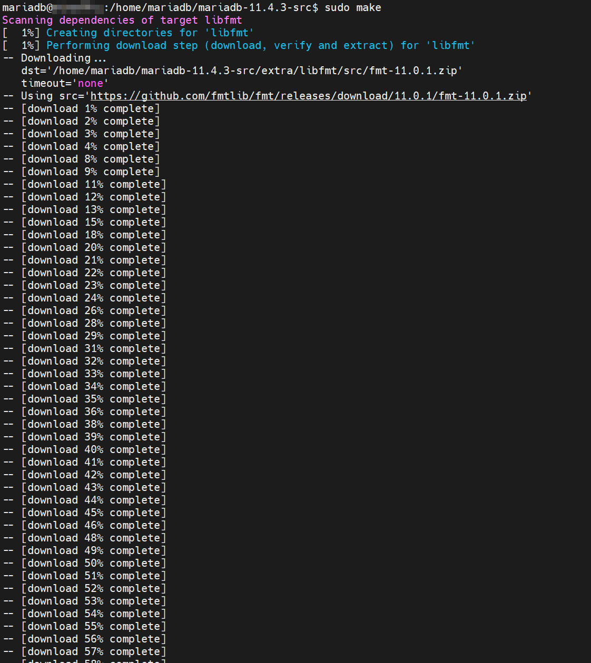Image resolution: width=591 pixels, height=663 pixels.
Task: Click the 'download 20% complete' line
Action: tap(85, 248)
